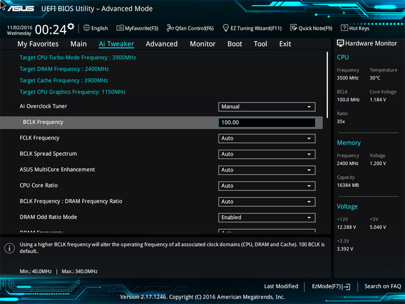Click memory voltage value 1.200 V
This screenshot has height=304, width=405.
[377, 163]
